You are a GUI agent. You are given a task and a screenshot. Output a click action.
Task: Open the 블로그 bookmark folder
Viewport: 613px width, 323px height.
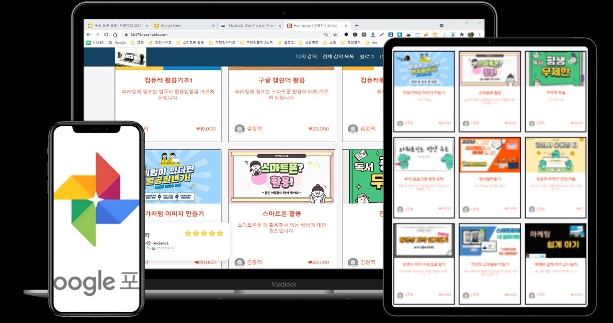[x=285, y=43]
